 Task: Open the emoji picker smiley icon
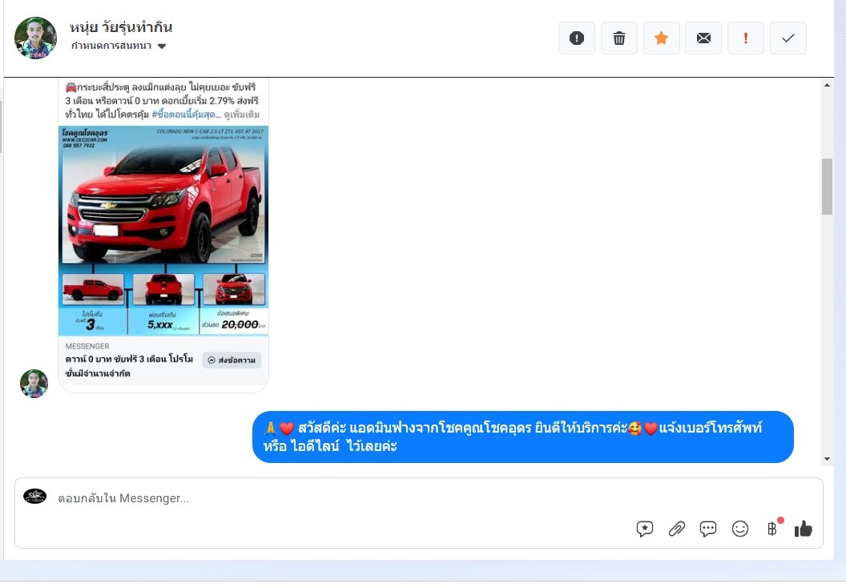point(739,529)
